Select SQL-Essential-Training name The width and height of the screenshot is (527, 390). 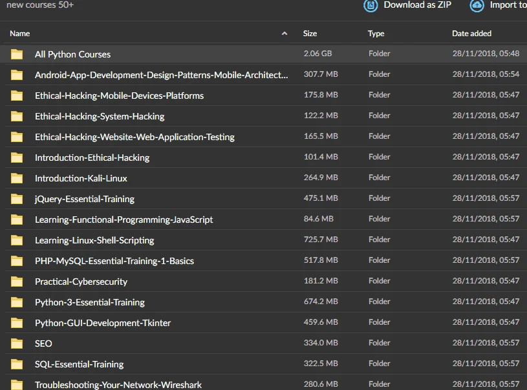tap(80, 364)
